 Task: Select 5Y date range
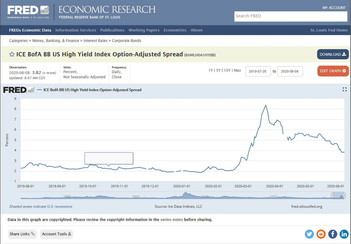218,70
